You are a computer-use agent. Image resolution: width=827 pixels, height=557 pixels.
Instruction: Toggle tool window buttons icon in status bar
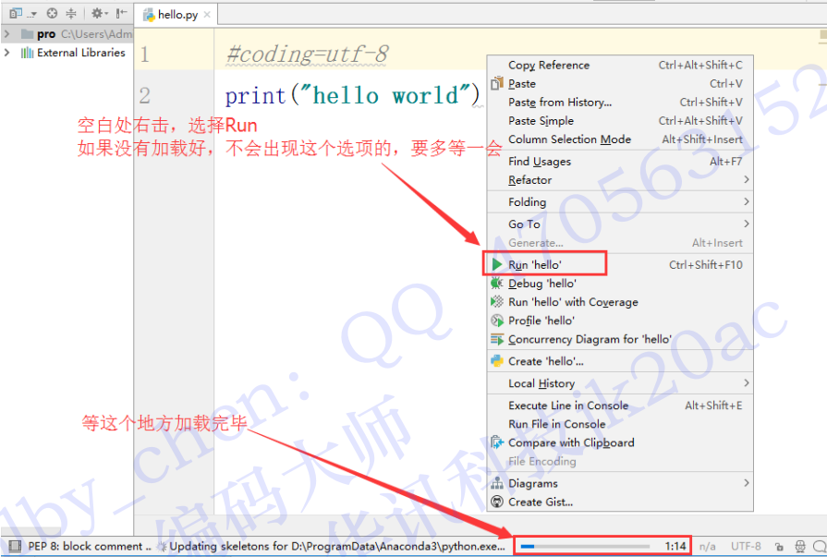point(15,546)
